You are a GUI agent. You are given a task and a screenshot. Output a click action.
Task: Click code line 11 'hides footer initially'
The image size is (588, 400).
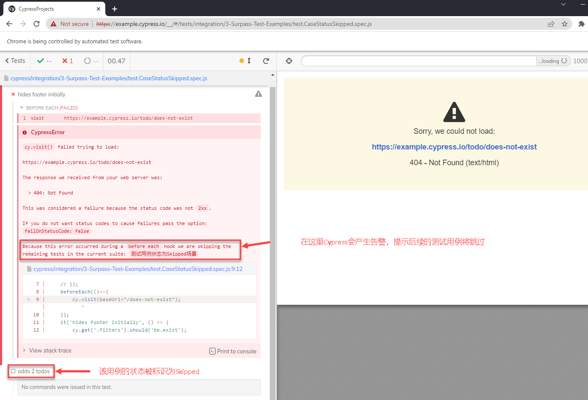[x=115, y=322]
